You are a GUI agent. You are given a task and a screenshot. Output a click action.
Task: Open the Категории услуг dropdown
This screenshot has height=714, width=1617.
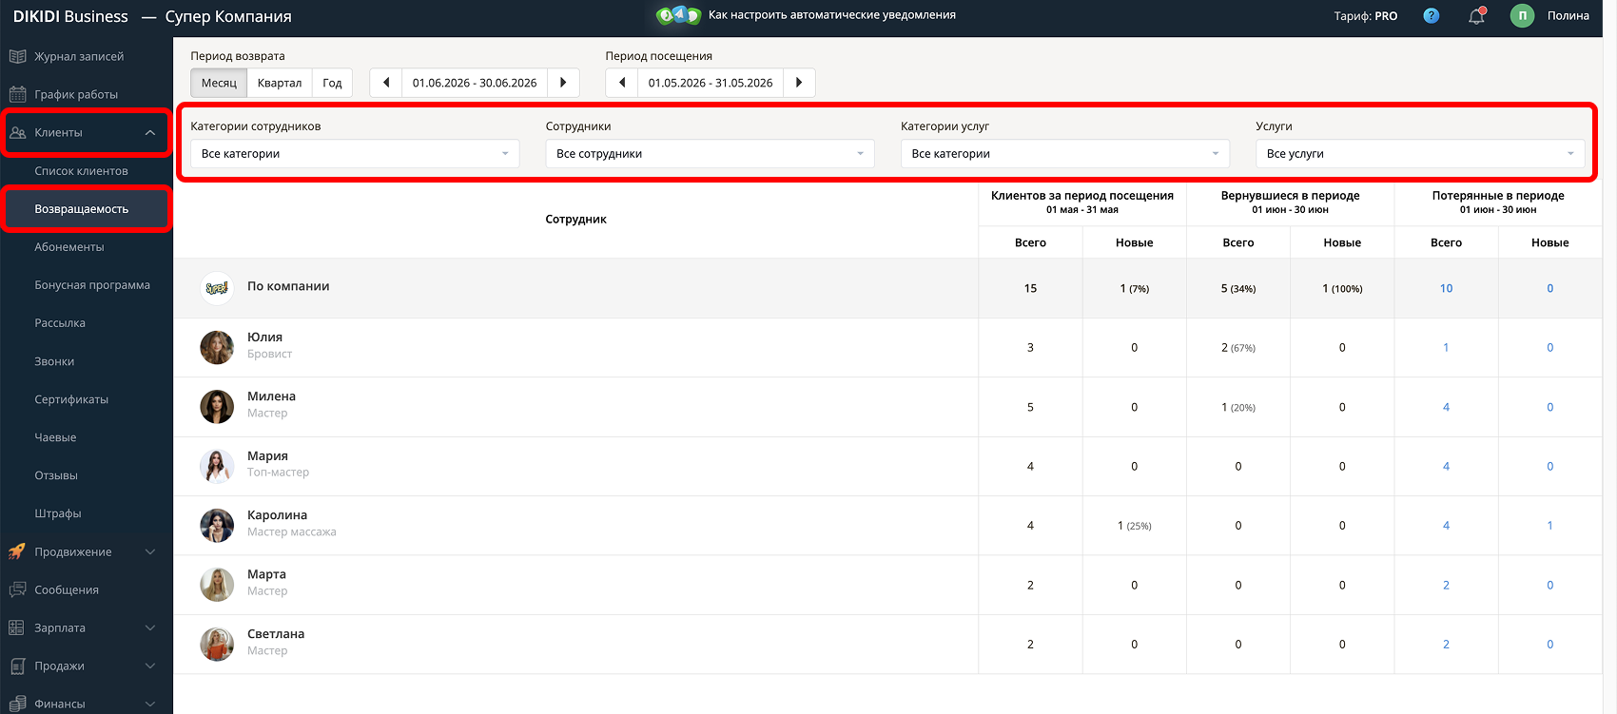(x=1065, y=154)
